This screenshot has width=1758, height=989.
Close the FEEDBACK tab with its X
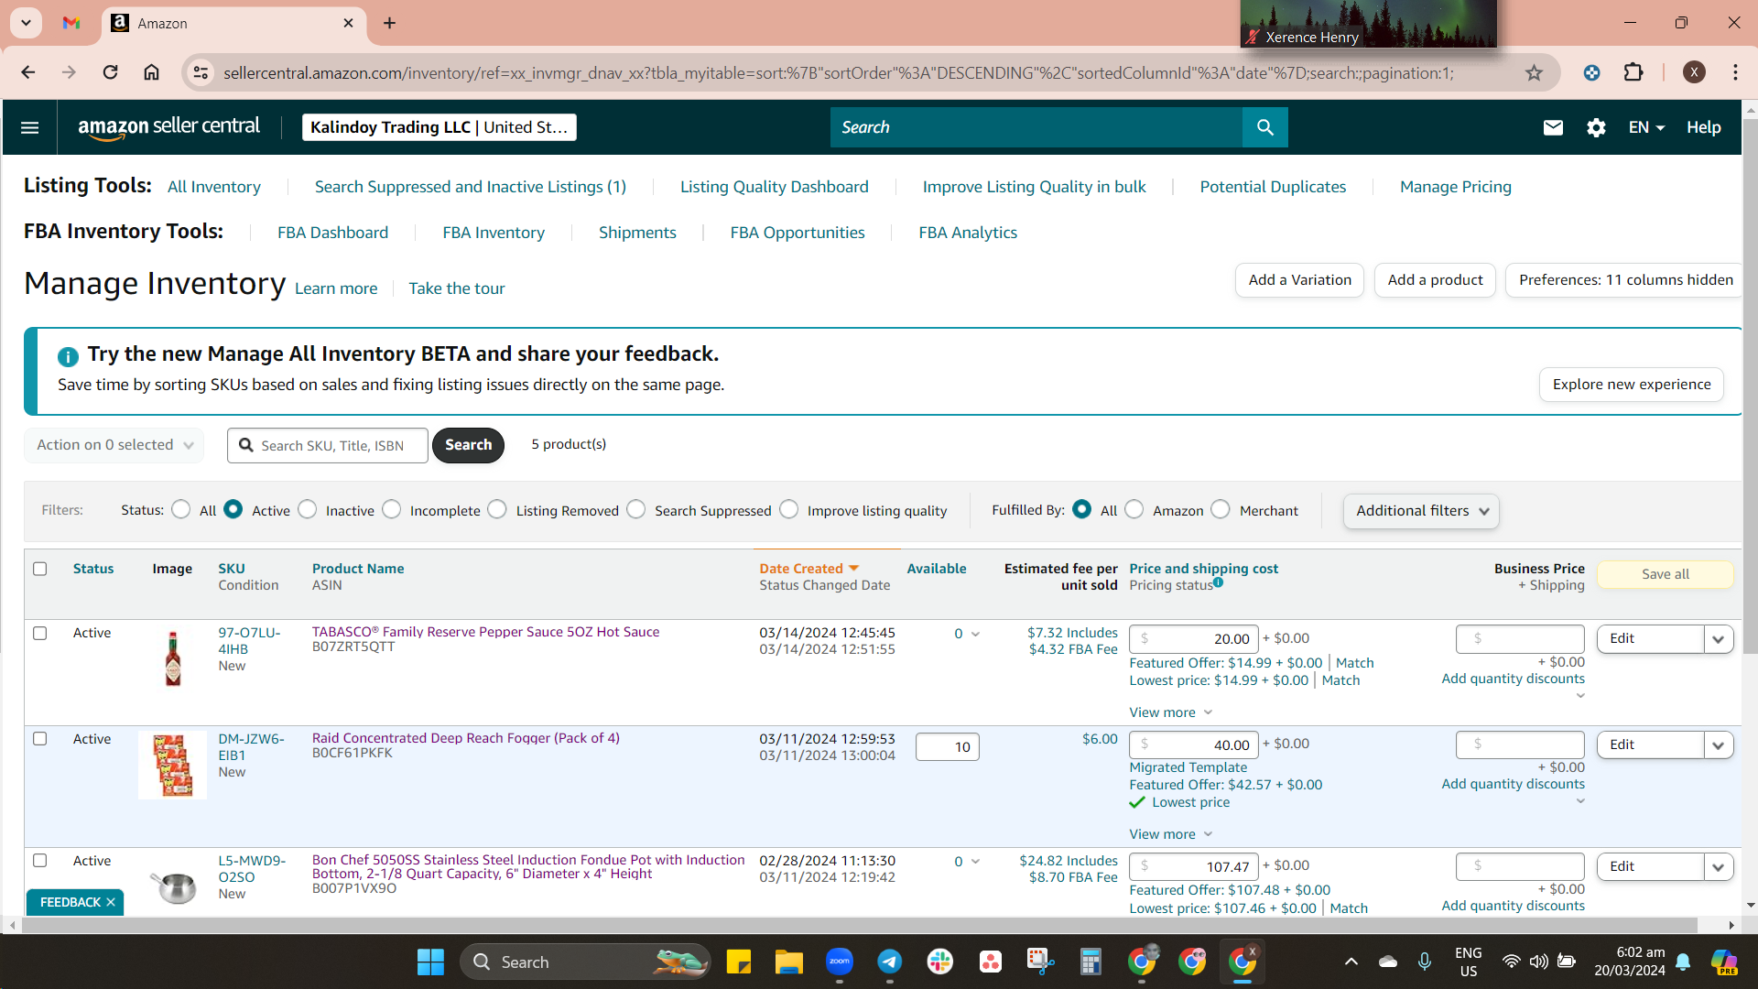(111, 902)
